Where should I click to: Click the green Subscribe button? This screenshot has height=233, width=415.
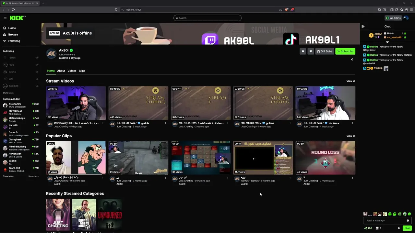click(345, 51)
